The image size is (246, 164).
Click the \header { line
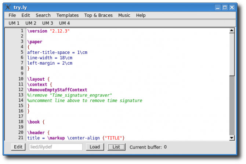[x=39, y=132]
